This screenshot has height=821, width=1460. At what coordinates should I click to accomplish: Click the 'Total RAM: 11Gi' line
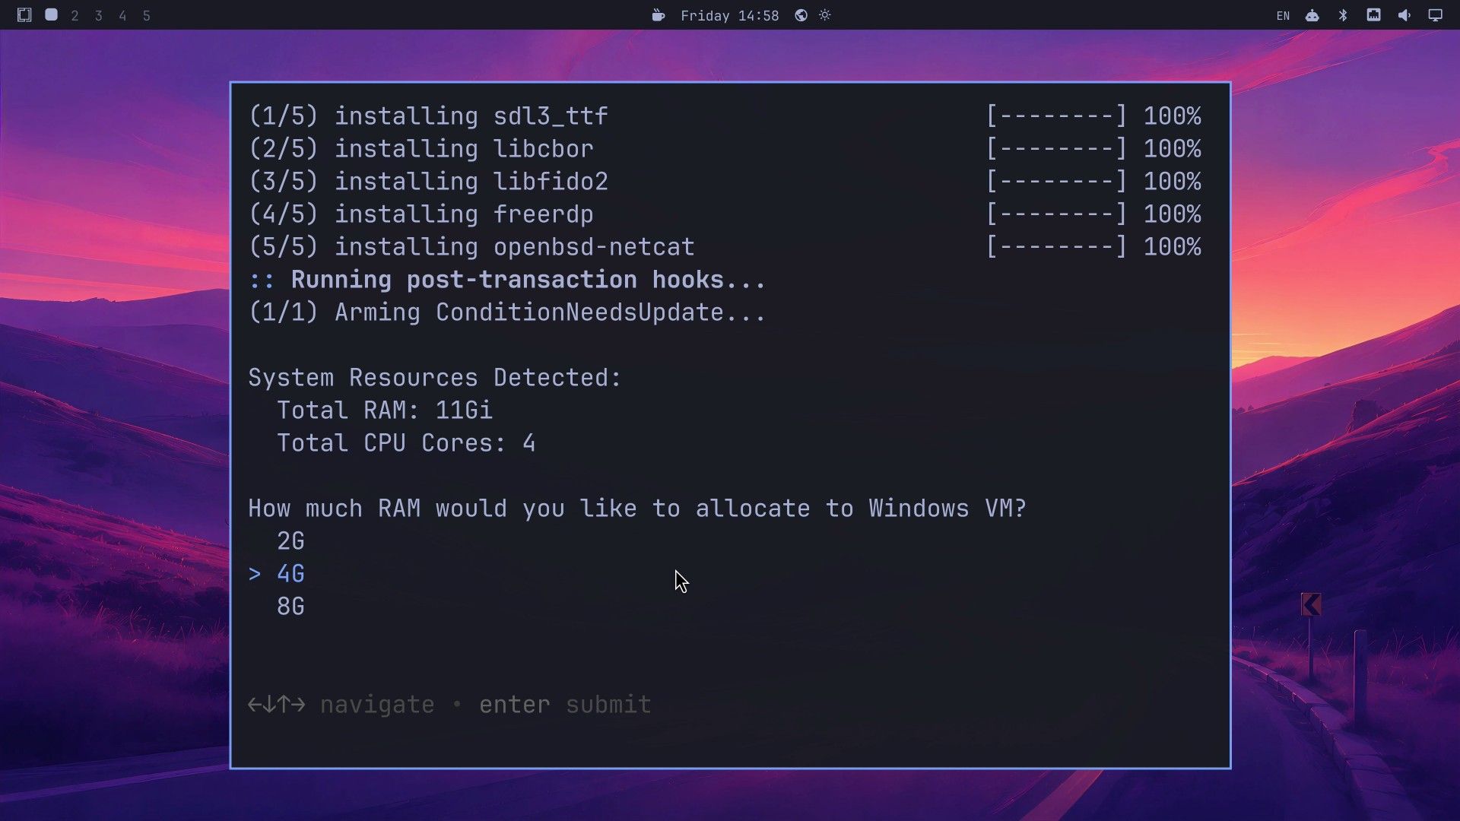tap(385, 410)
